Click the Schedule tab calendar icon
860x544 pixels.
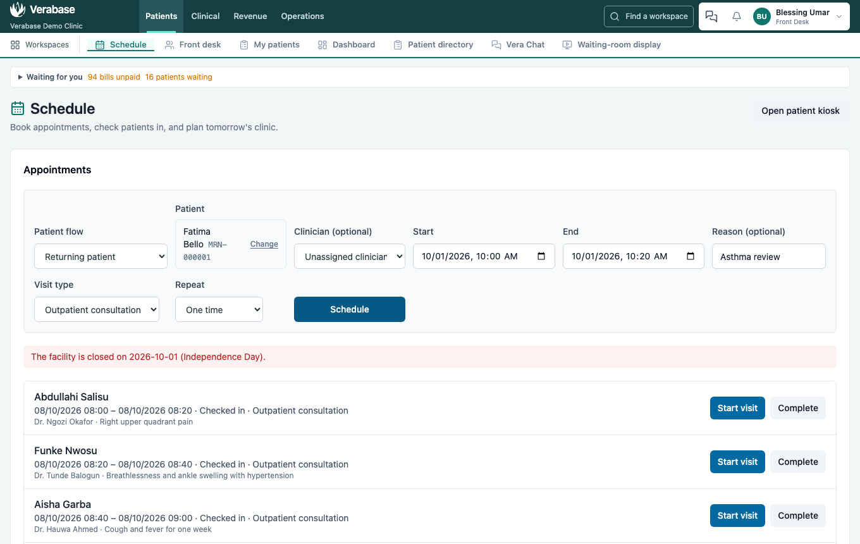(100, 45)
